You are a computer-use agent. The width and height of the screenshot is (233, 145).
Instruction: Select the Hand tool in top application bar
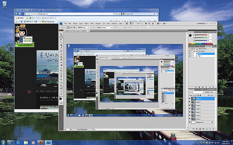146,24
